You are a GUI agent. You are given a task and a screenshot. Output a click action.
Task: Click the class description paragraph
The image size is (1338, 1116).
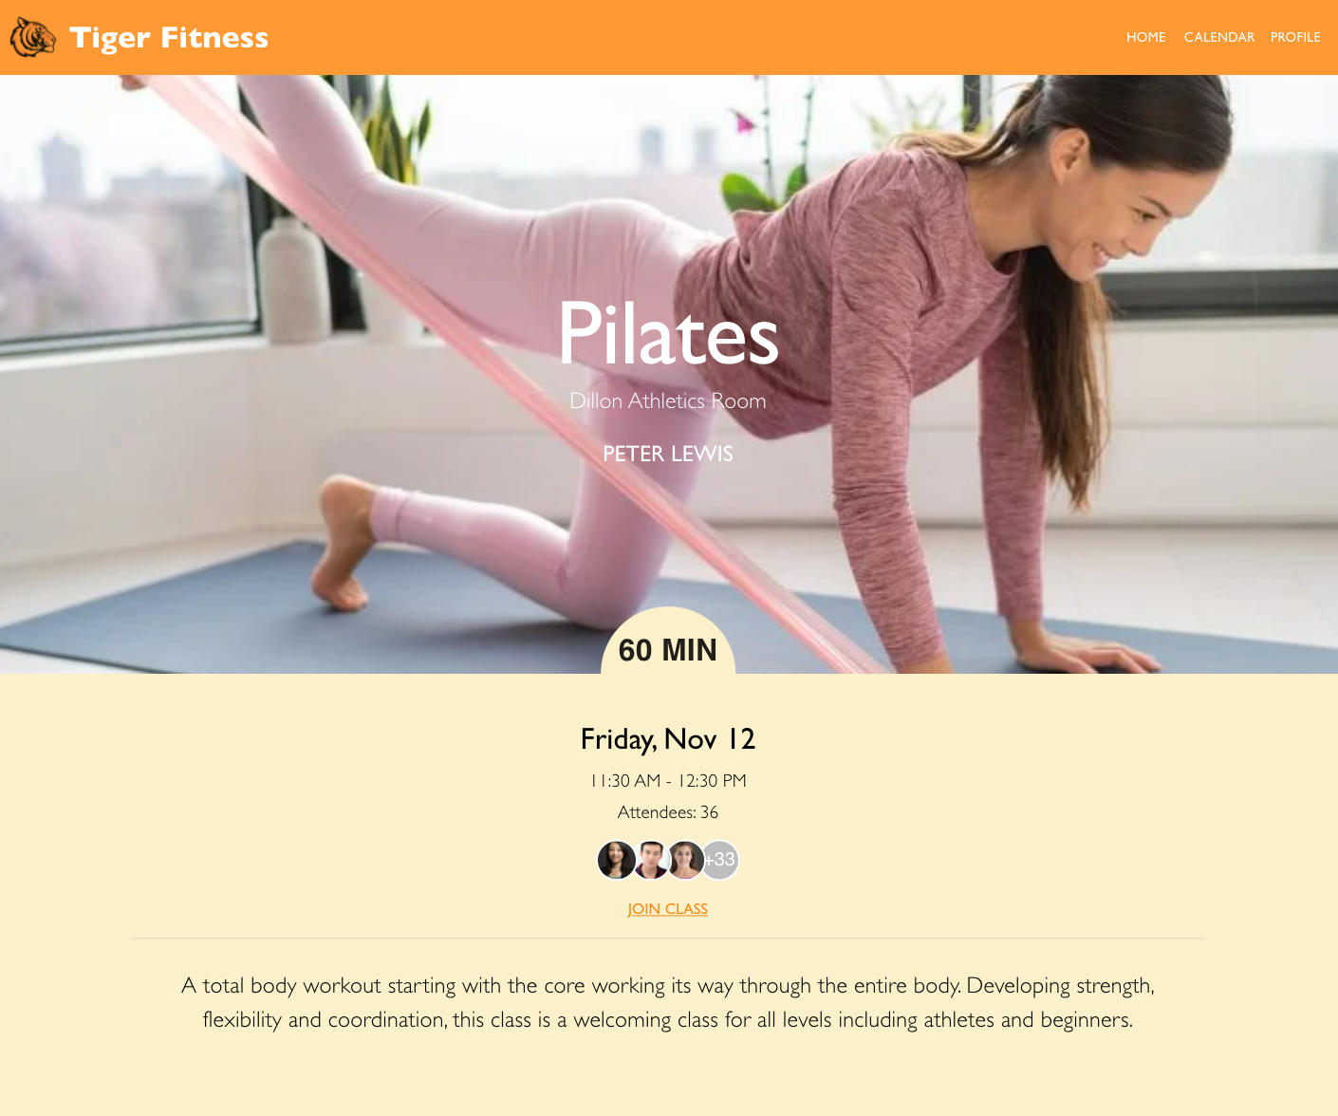coord(668,1002)
